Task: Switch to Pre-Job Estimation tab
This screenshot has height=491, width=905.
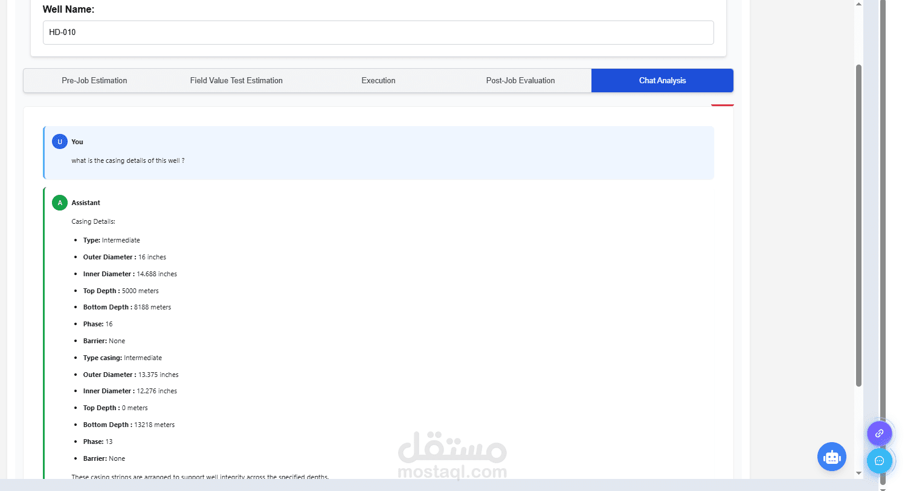Action: 94,80
